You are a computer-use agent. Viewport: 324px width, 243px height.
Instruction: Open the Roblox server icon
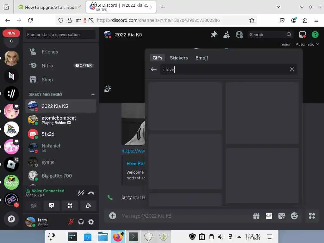tap(11, 165)
